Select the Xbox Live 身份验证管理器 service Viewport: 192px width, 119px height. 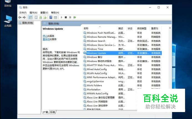[x=100, y=98]
